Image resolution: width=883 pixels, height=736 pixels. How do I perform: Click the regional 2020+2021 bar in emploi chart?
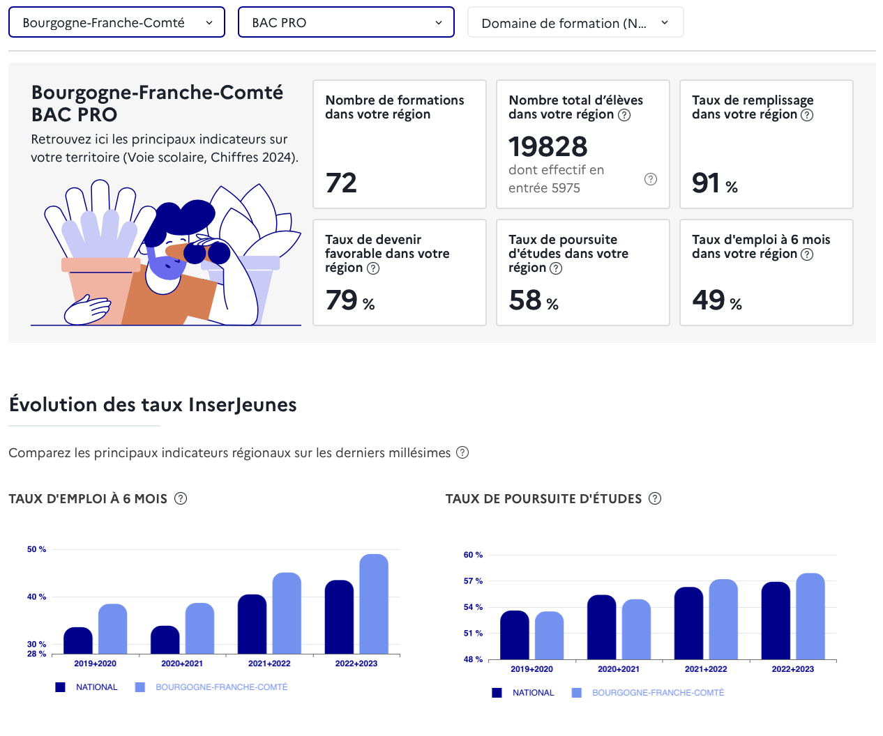pyautogui.click(x=200, y=628)
